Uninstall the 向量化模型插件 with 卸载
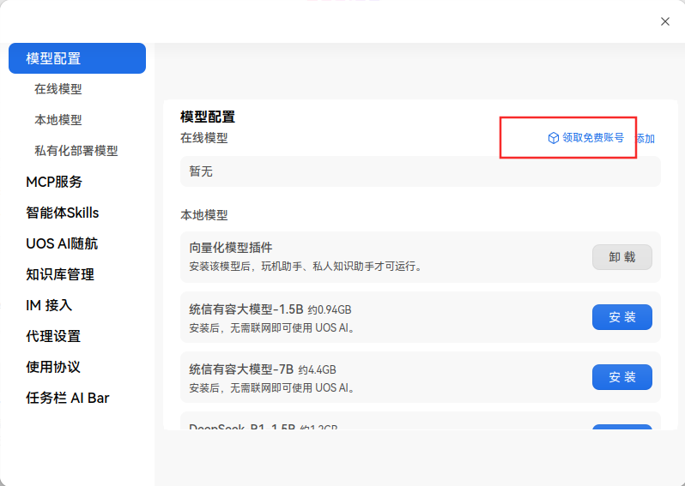 point(622,257)
